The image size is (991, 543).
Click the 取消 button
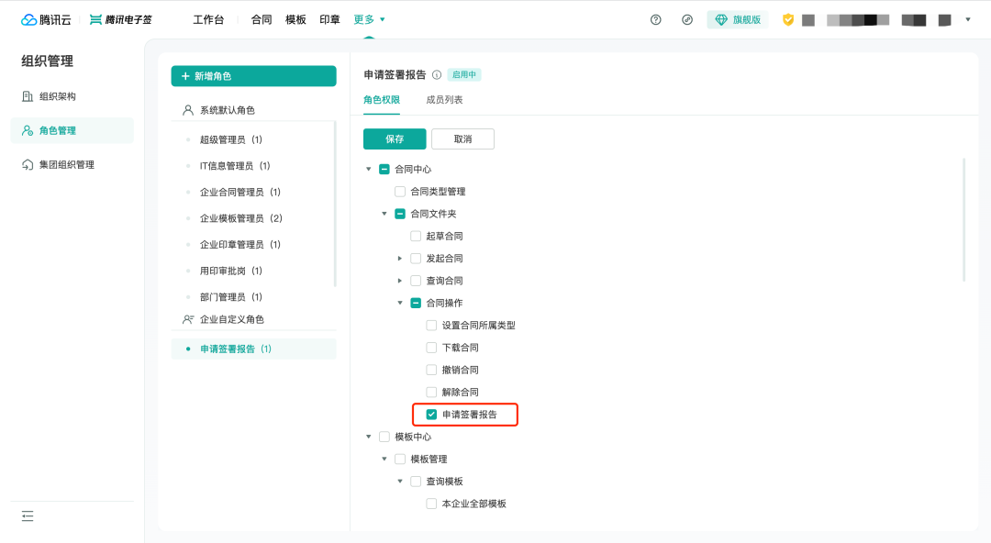(x=462, y=139)
